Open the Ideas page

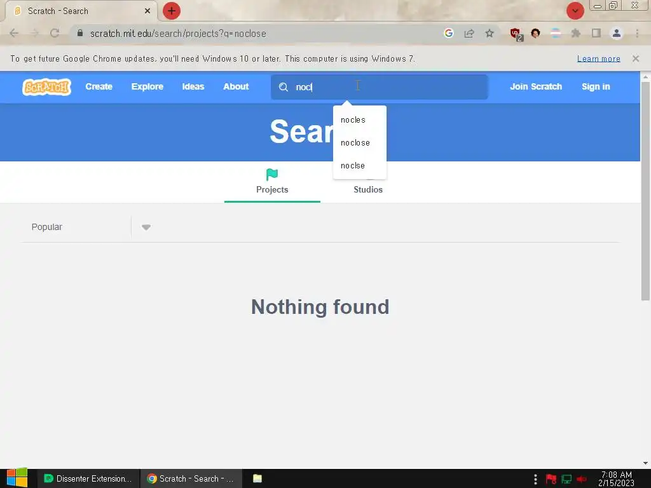coord(193,86)
